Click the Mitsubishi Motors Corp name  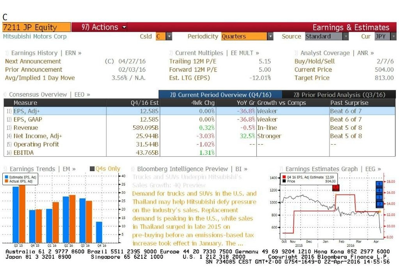click(x=35, y=36)
